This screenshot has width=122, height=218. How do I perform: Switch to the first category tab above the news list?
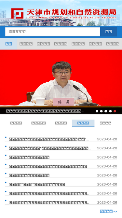click(16, 123)
